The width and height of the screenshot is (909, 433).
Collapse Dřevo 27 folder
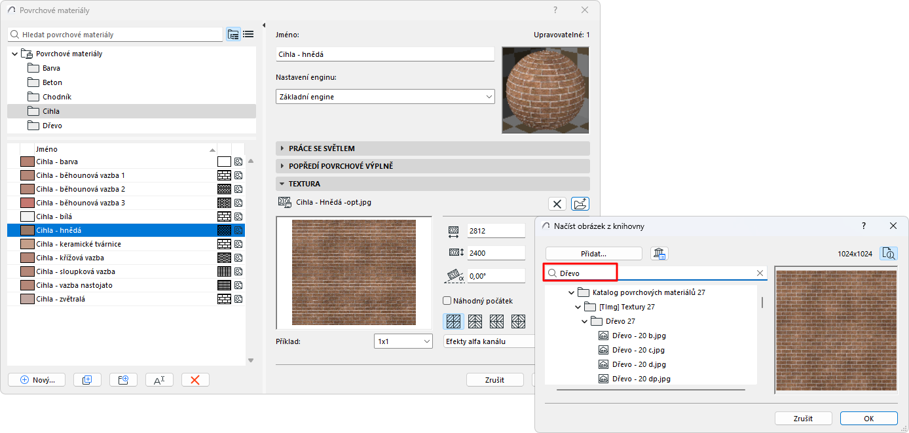(x=585, y=321)
